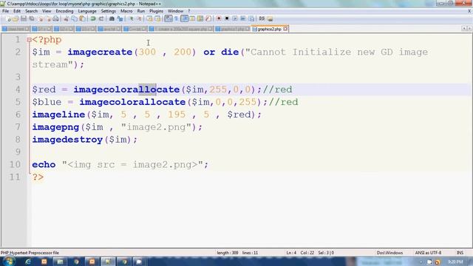
Task: Click the Zoom In toolbar icon
Action: (132, 18)
